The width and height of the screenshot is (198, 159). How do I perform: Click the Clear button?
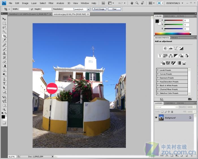click(x=114, y=9)
